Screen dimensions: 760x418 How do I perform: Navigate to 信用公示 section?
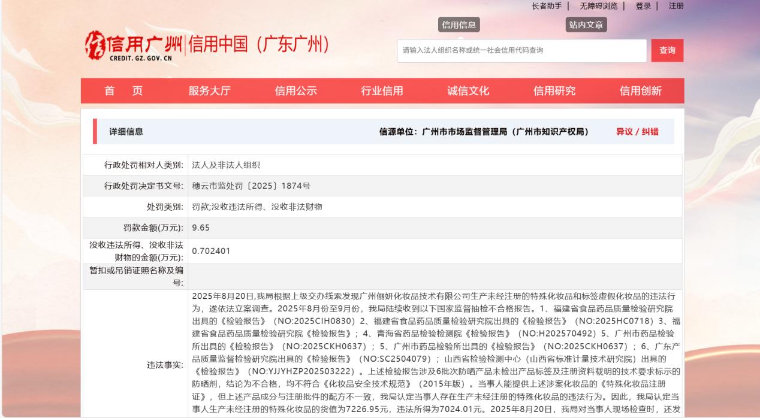click(295, 91)
